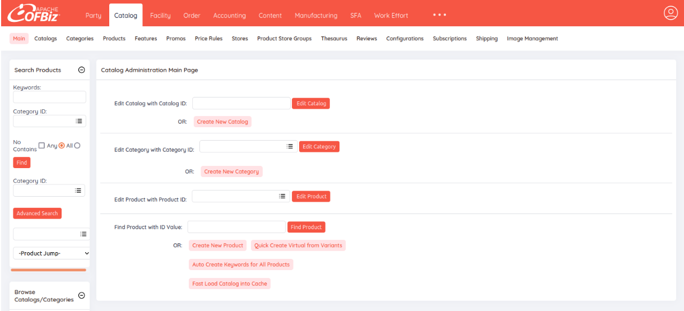
Task: Open the three-dots more applications menu
Action: coord(440,15)
